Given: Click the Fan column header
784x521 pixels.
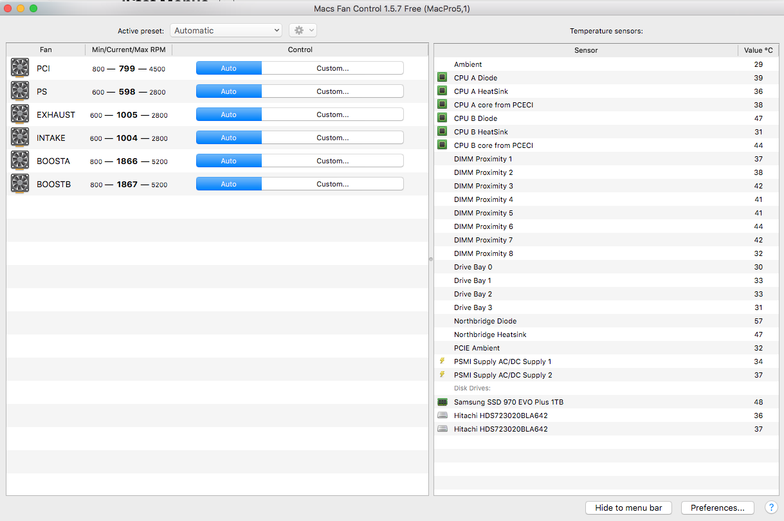Looking at the screenshot, I should coord(46,50).
